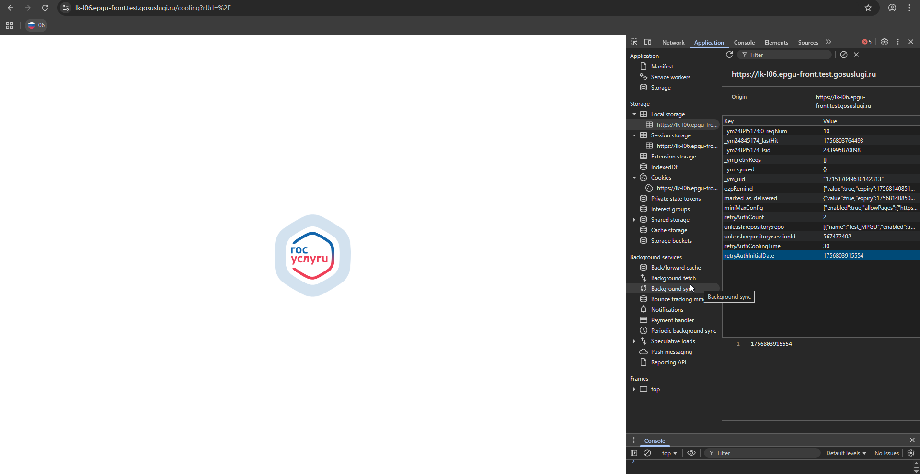Image resolution: width=920 pixels, height=474 pixels.
Task: Open console settings gear
Action: click(x=911, y=453)
